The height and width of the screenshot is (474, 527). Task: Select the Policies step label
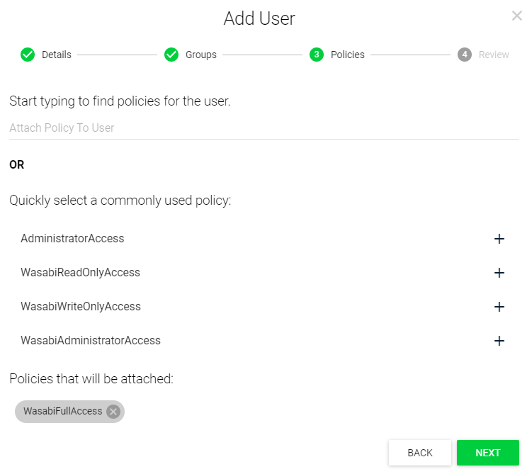[348, 55]
